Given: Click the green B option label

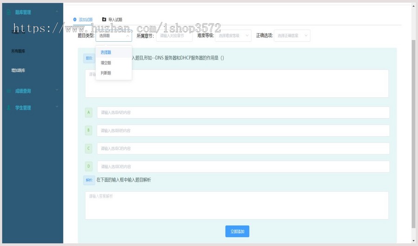Looking at the screenshot, I should pos(89,130).
